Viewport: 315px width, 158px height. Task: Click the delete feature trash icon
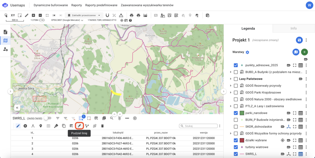pos(102,126)
